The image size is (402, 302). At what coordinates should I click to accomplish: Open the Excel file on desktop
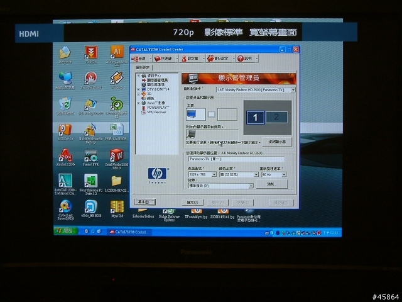tap(117, 130)
